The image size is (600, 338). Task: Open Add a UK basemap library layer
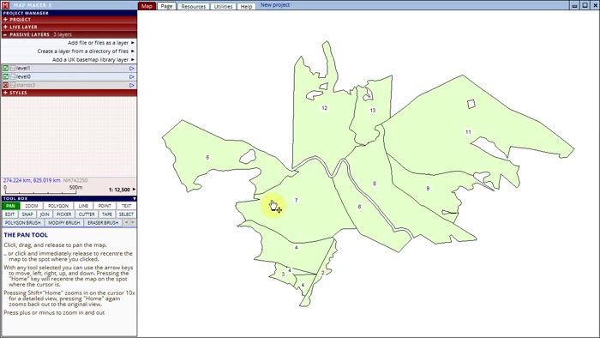93,60
